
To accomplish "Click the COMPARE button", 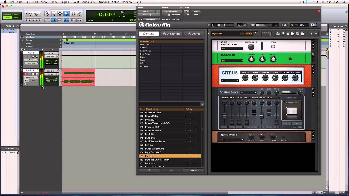I will tap(176, 15).
